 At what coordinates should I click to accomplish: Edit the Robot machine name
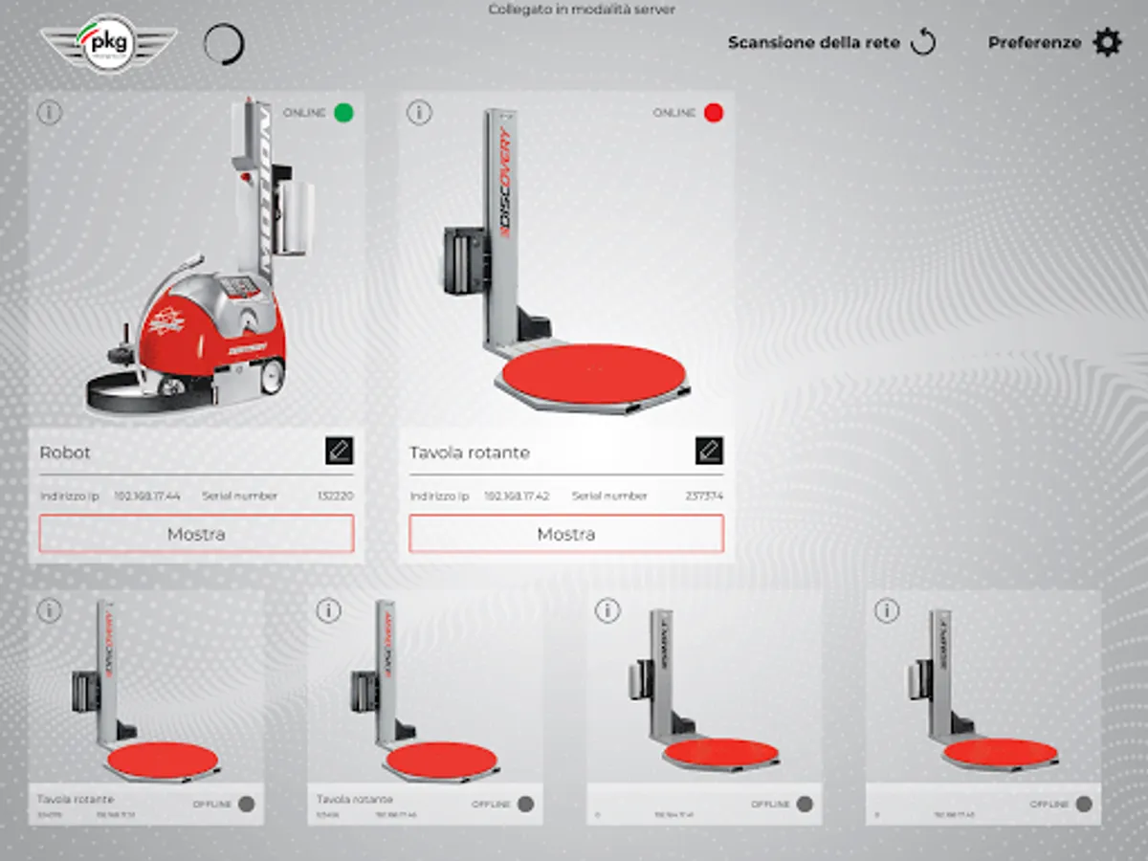click(x=339, y=451)
